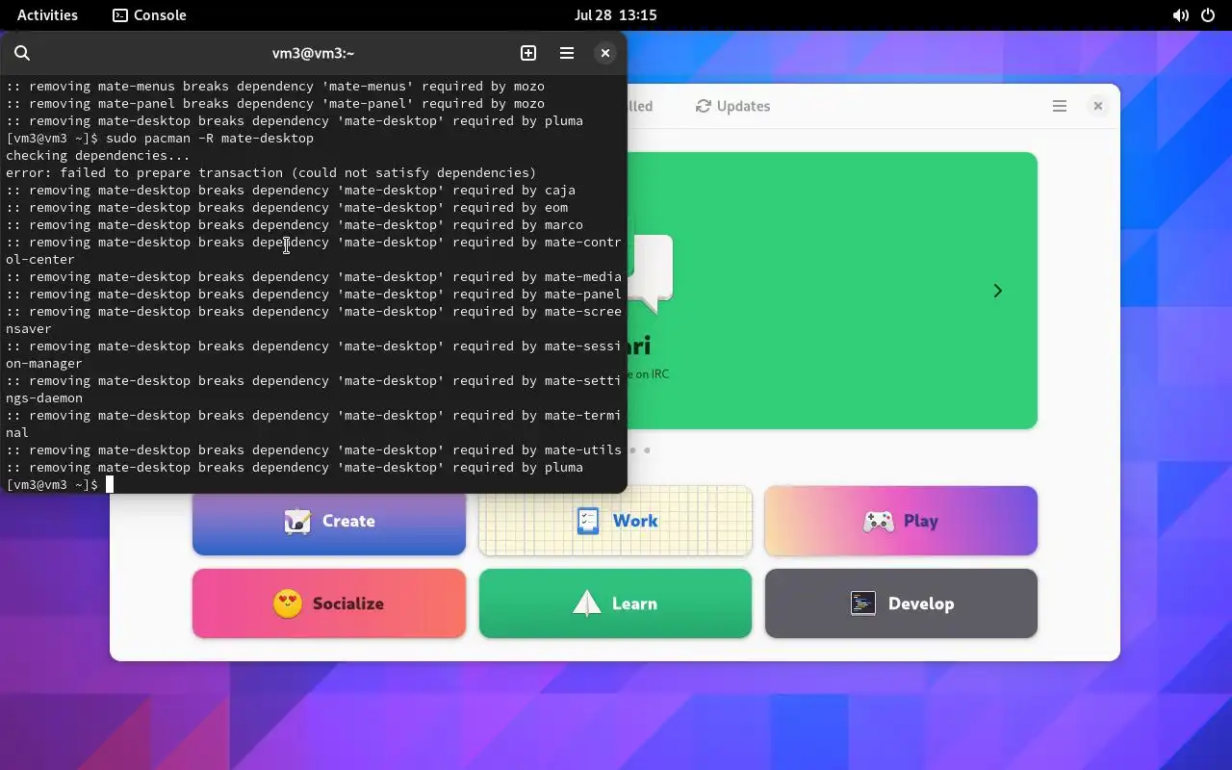Click the paper plane icon on Learn
The image size is (1232, 770).
click(587, 603)
